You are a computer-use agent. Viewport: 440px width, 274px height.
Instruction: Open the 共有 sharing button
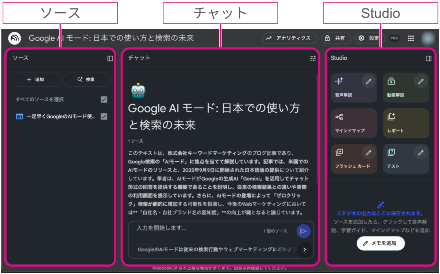tap(336, 38)
